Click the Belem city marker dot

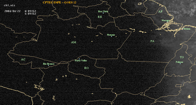coord(183,29)
